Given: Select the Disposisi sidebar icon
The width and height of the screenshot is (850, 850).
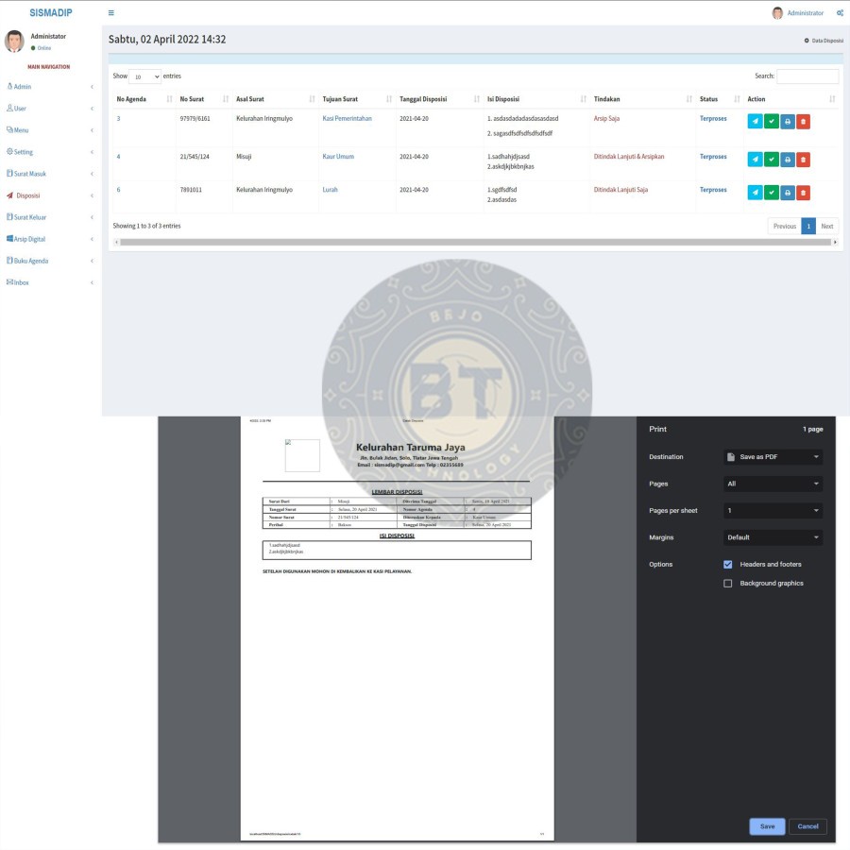Looking at the screenshot, I should click(11, 195).
